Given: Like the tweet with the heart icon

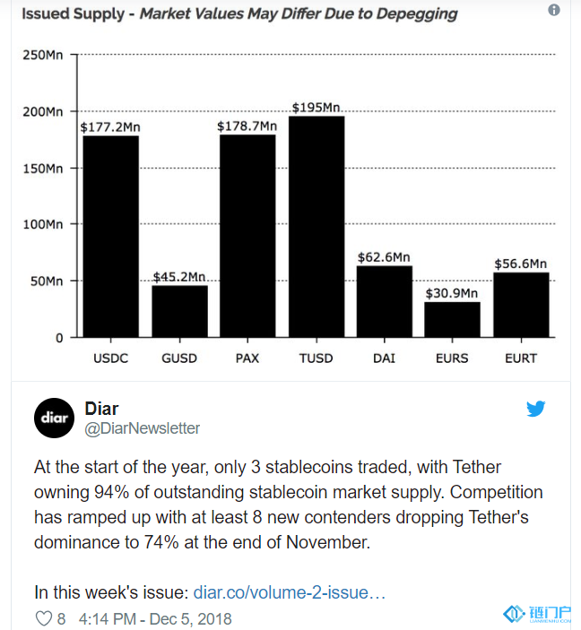Looking at the screenshot, I should [x=43, y=618].
